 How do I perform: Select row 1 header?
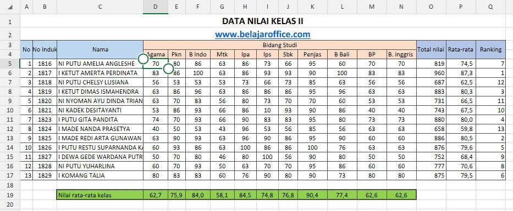(x=10, y=21)
